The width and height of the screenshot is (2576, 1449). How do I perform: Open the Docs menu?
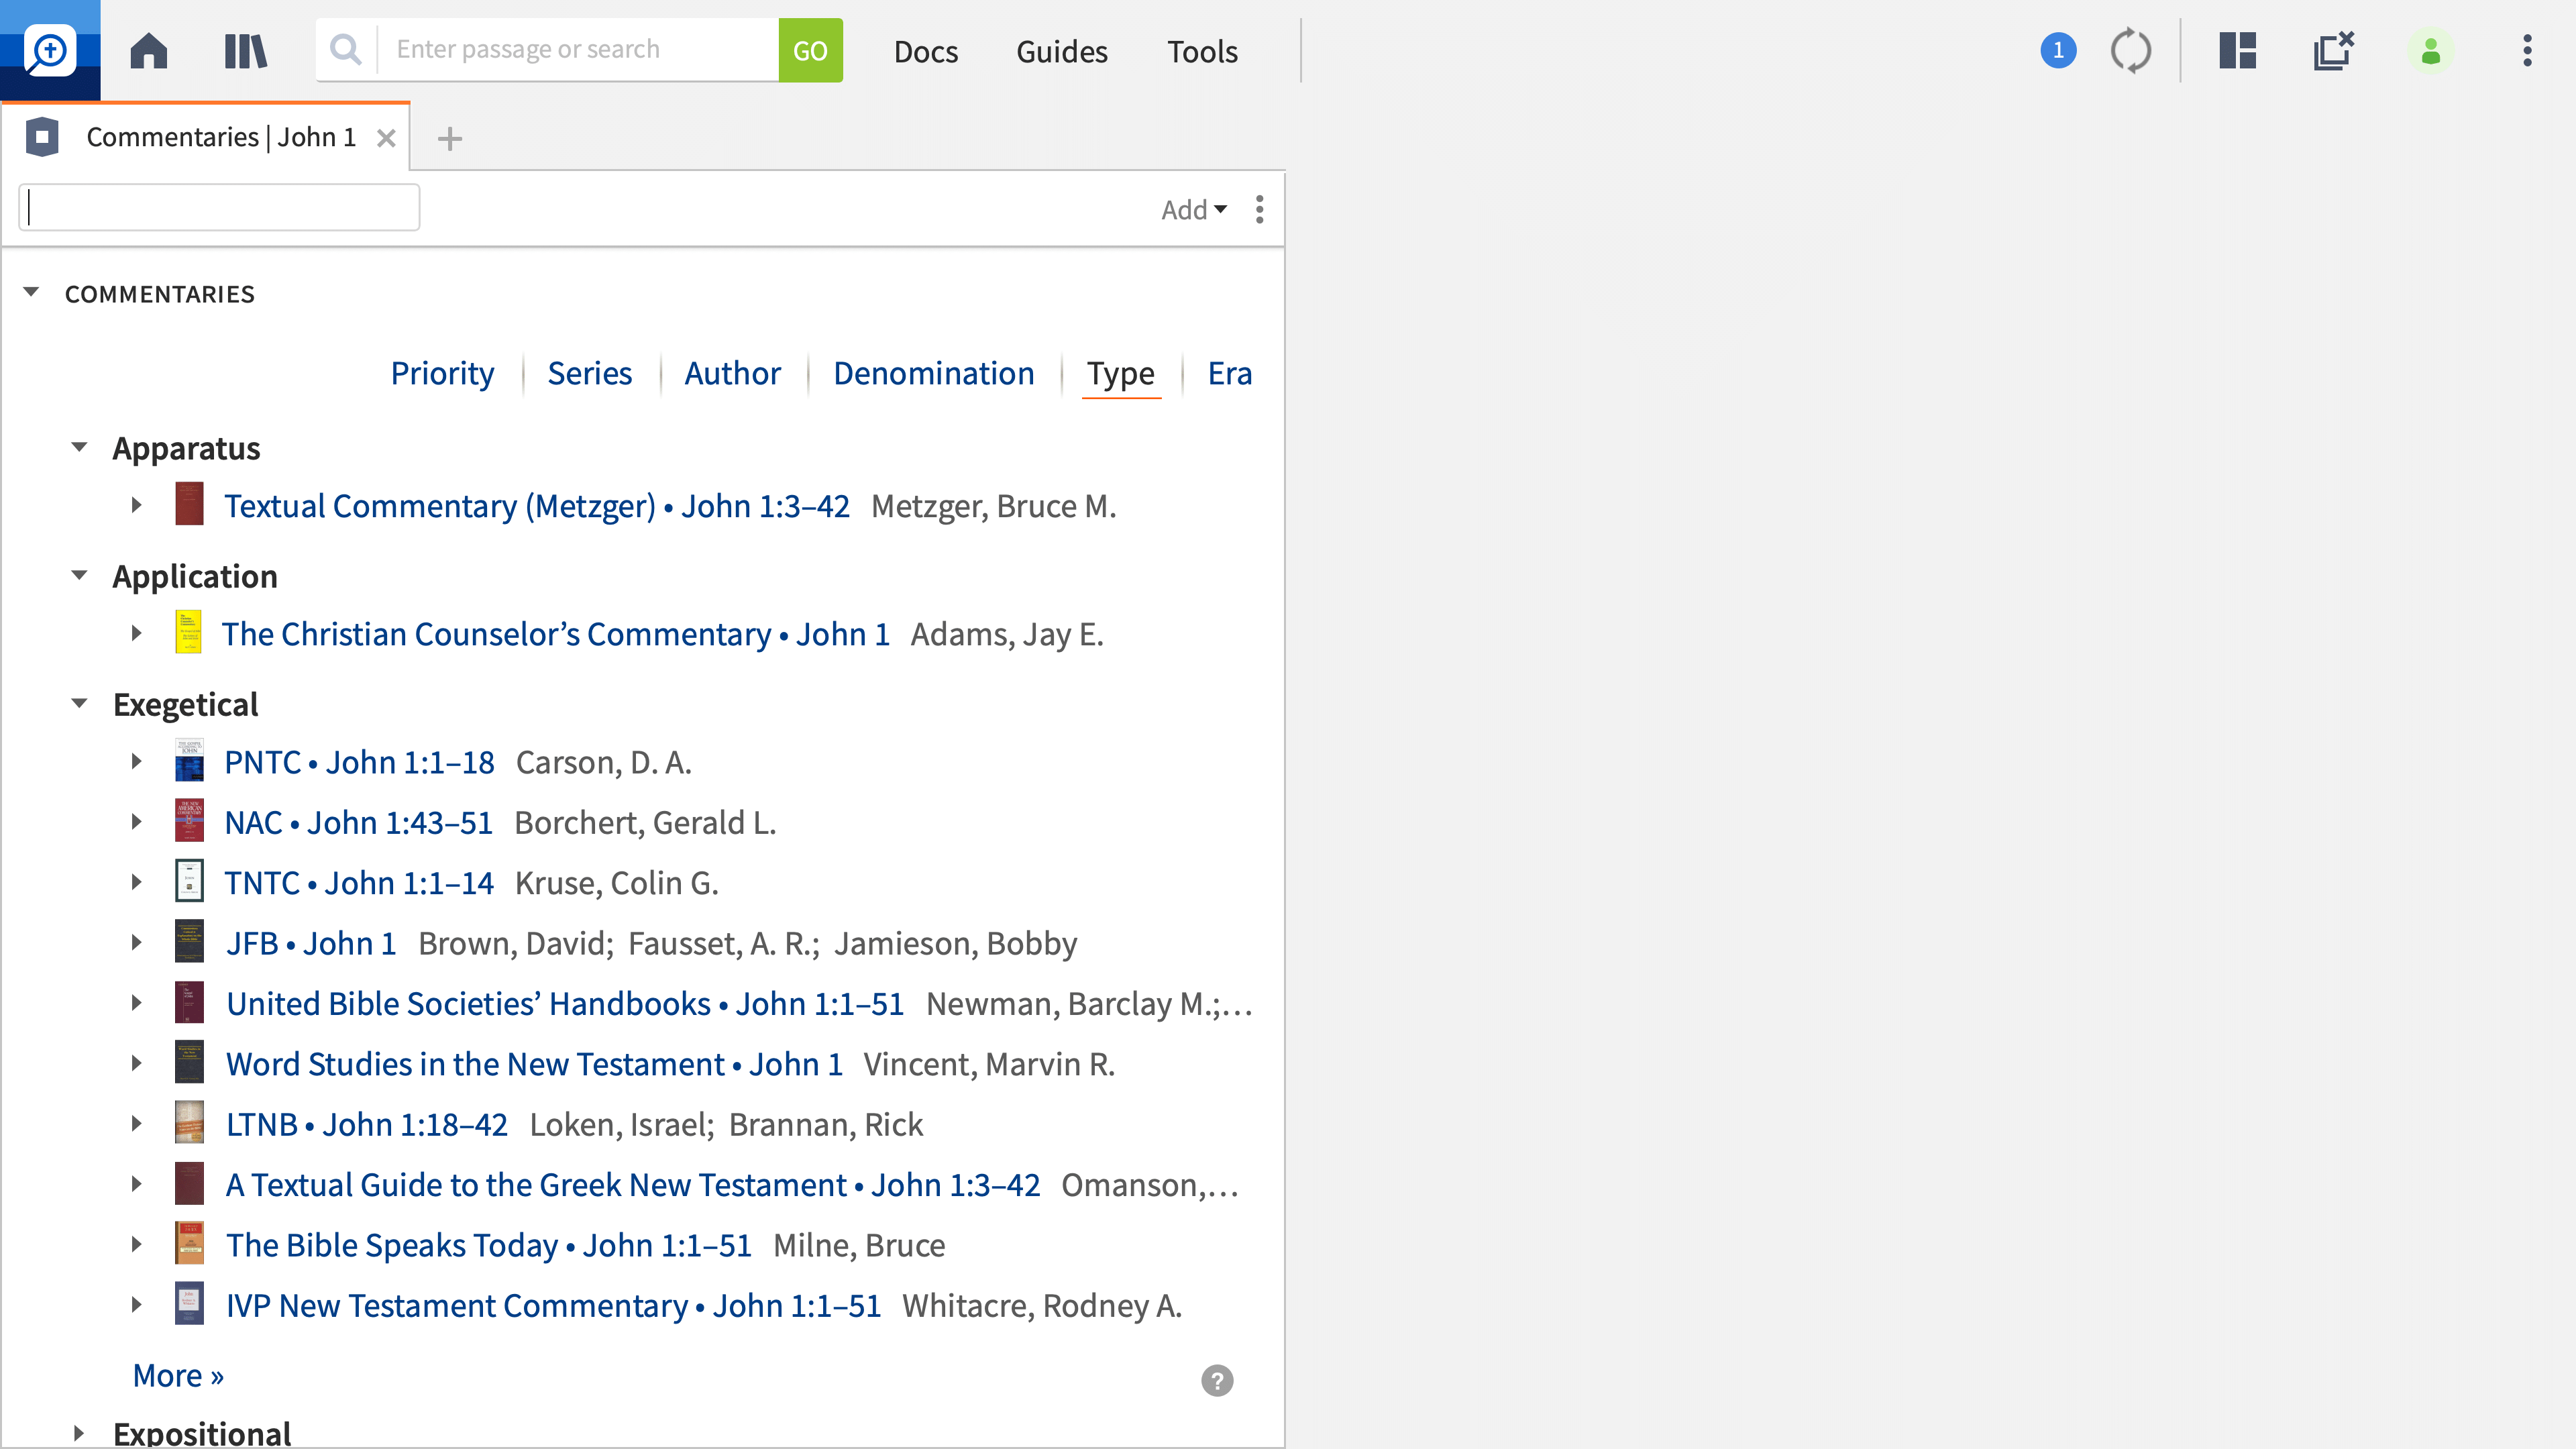pos(926,51)
